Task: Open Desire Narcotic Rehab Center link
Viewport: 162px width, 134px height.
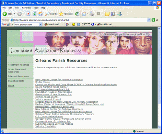Action: [x=52, y=87]
